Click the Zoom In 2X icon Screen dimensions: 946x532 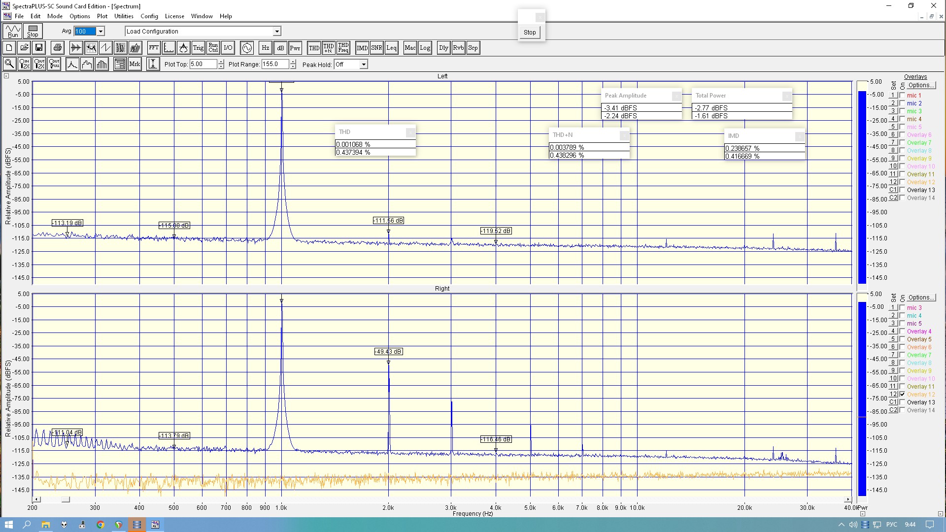(x=24, y=64)
